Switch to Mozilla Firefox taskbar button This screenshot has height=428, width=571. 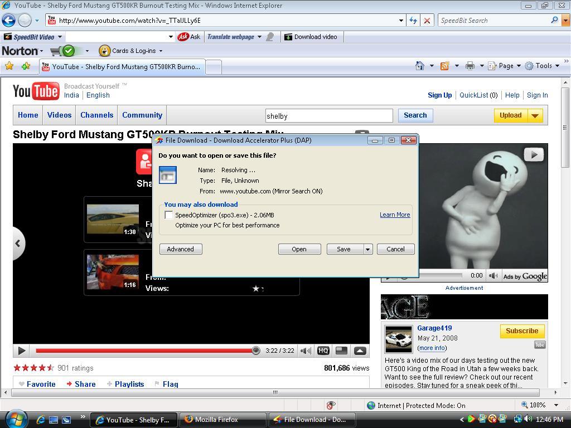[x=223, y=420]
